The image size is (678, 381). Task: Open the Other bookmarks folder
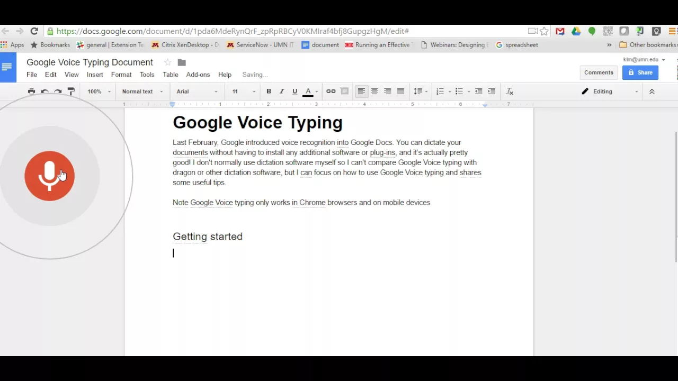pos(648,45)
